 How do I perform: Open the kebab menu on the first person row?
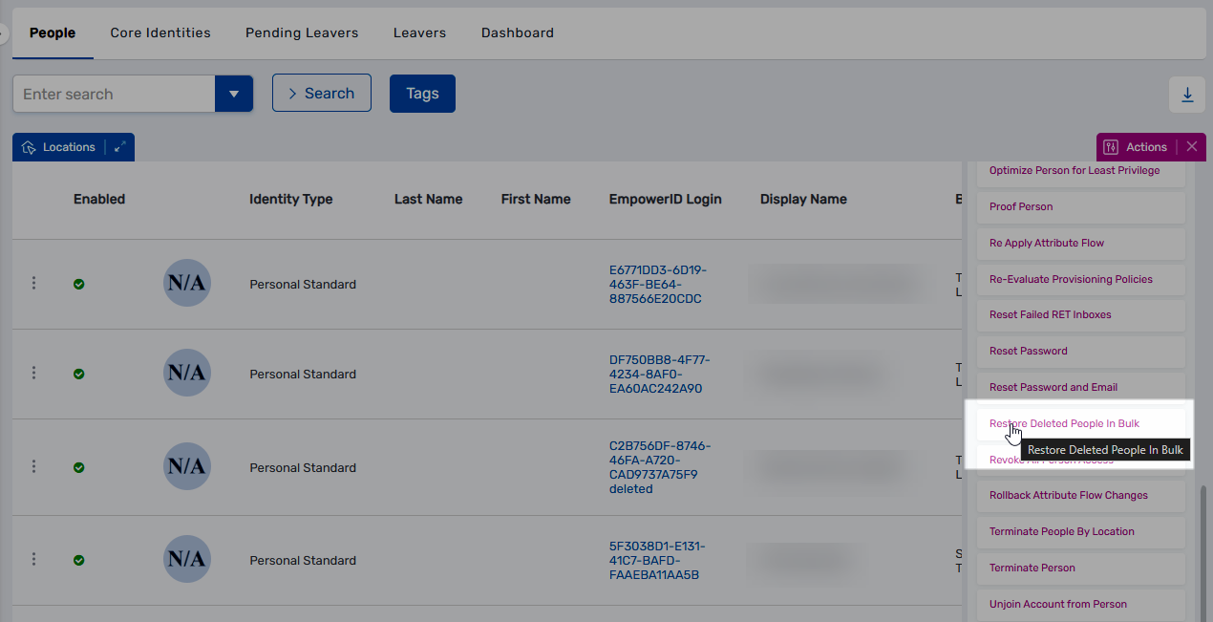click(x=33, y=283)
